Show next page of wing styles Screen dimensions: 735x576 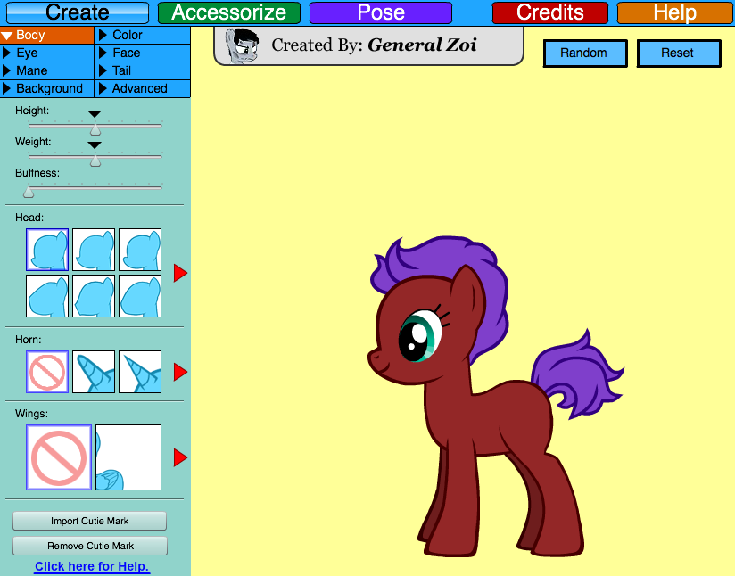click(x=180, y=458)
